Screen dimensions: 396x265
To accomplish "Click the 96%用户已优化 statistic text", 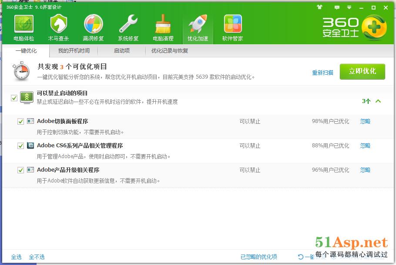I will coord(331,170).
